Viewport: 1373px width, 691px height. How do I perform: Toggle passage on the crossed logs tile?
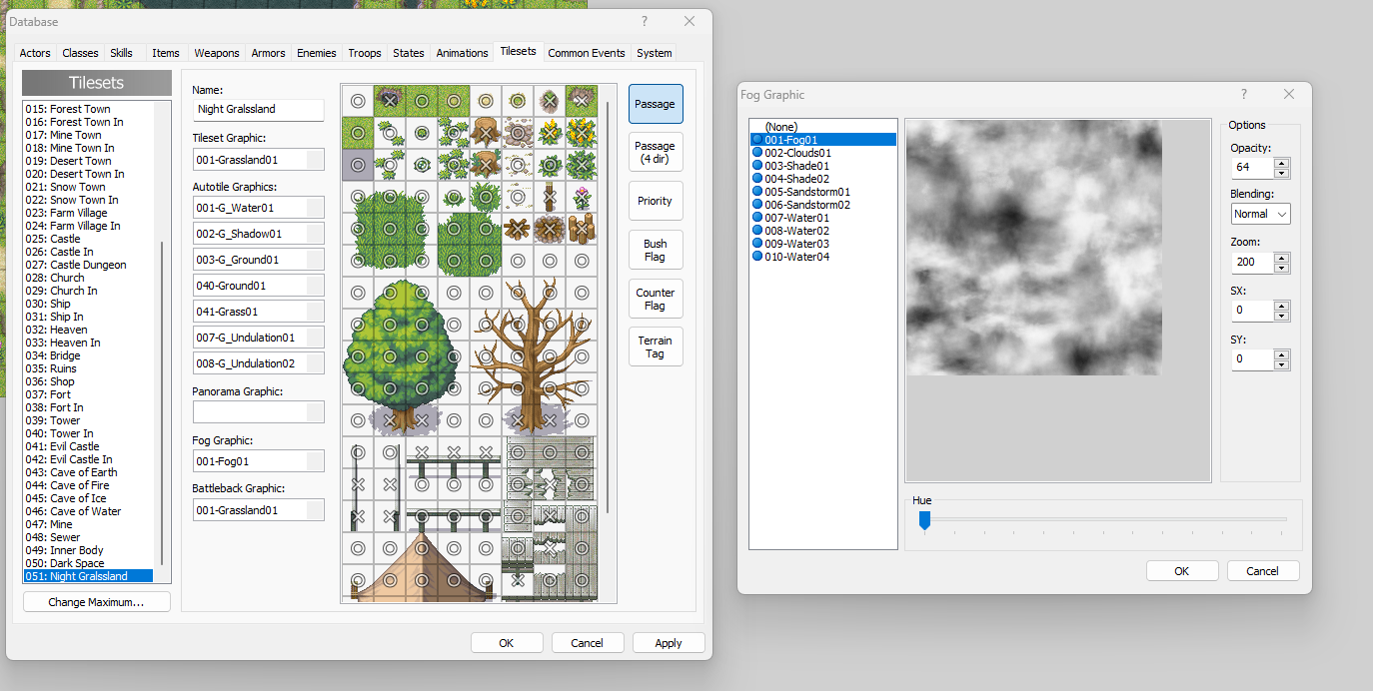tap(517, 229)
